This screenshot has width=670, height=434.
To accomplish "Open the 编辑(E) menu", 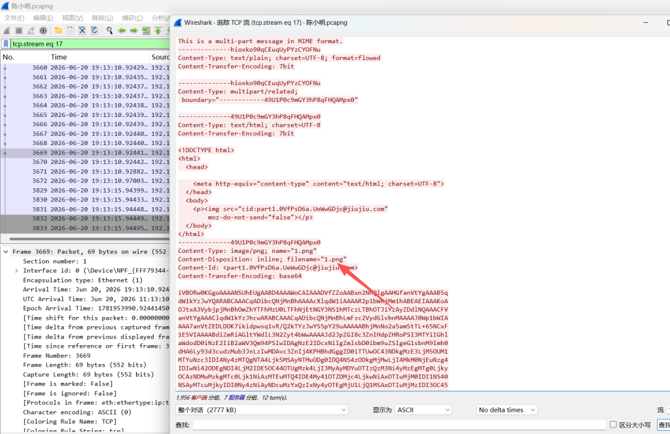I will (43, 18).
